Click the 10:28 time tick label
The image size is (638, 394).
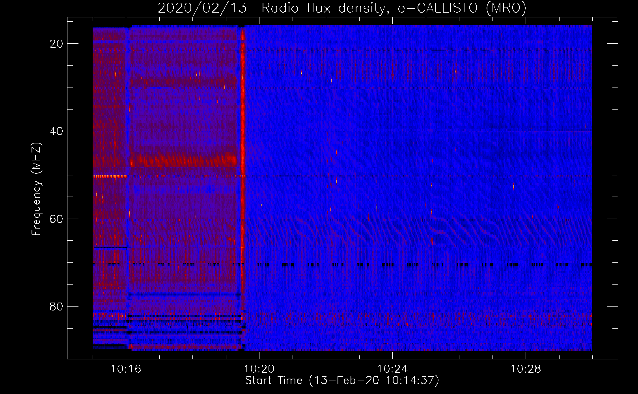pos(526,369)
